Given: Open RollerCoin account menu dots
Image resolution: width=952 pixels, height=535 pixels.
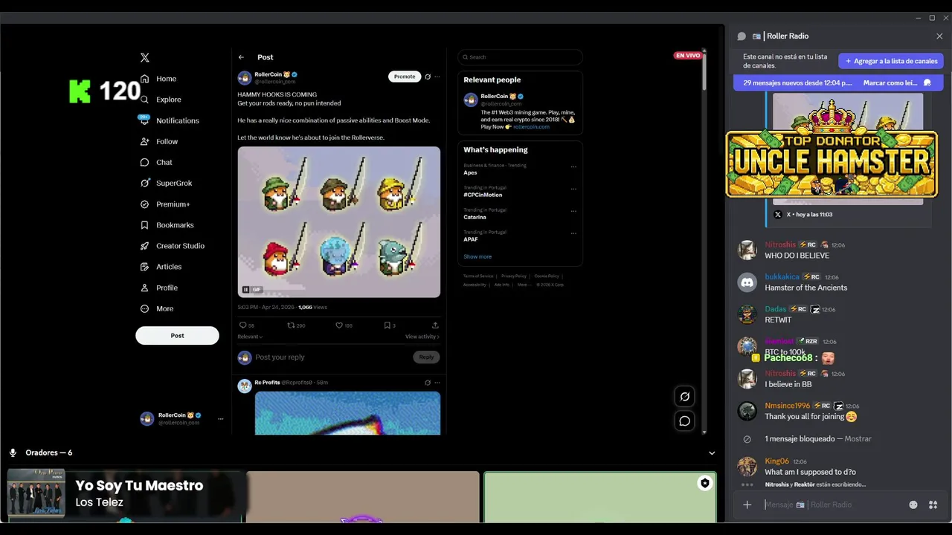Looking at the screenshot, I should click(220, 419).
